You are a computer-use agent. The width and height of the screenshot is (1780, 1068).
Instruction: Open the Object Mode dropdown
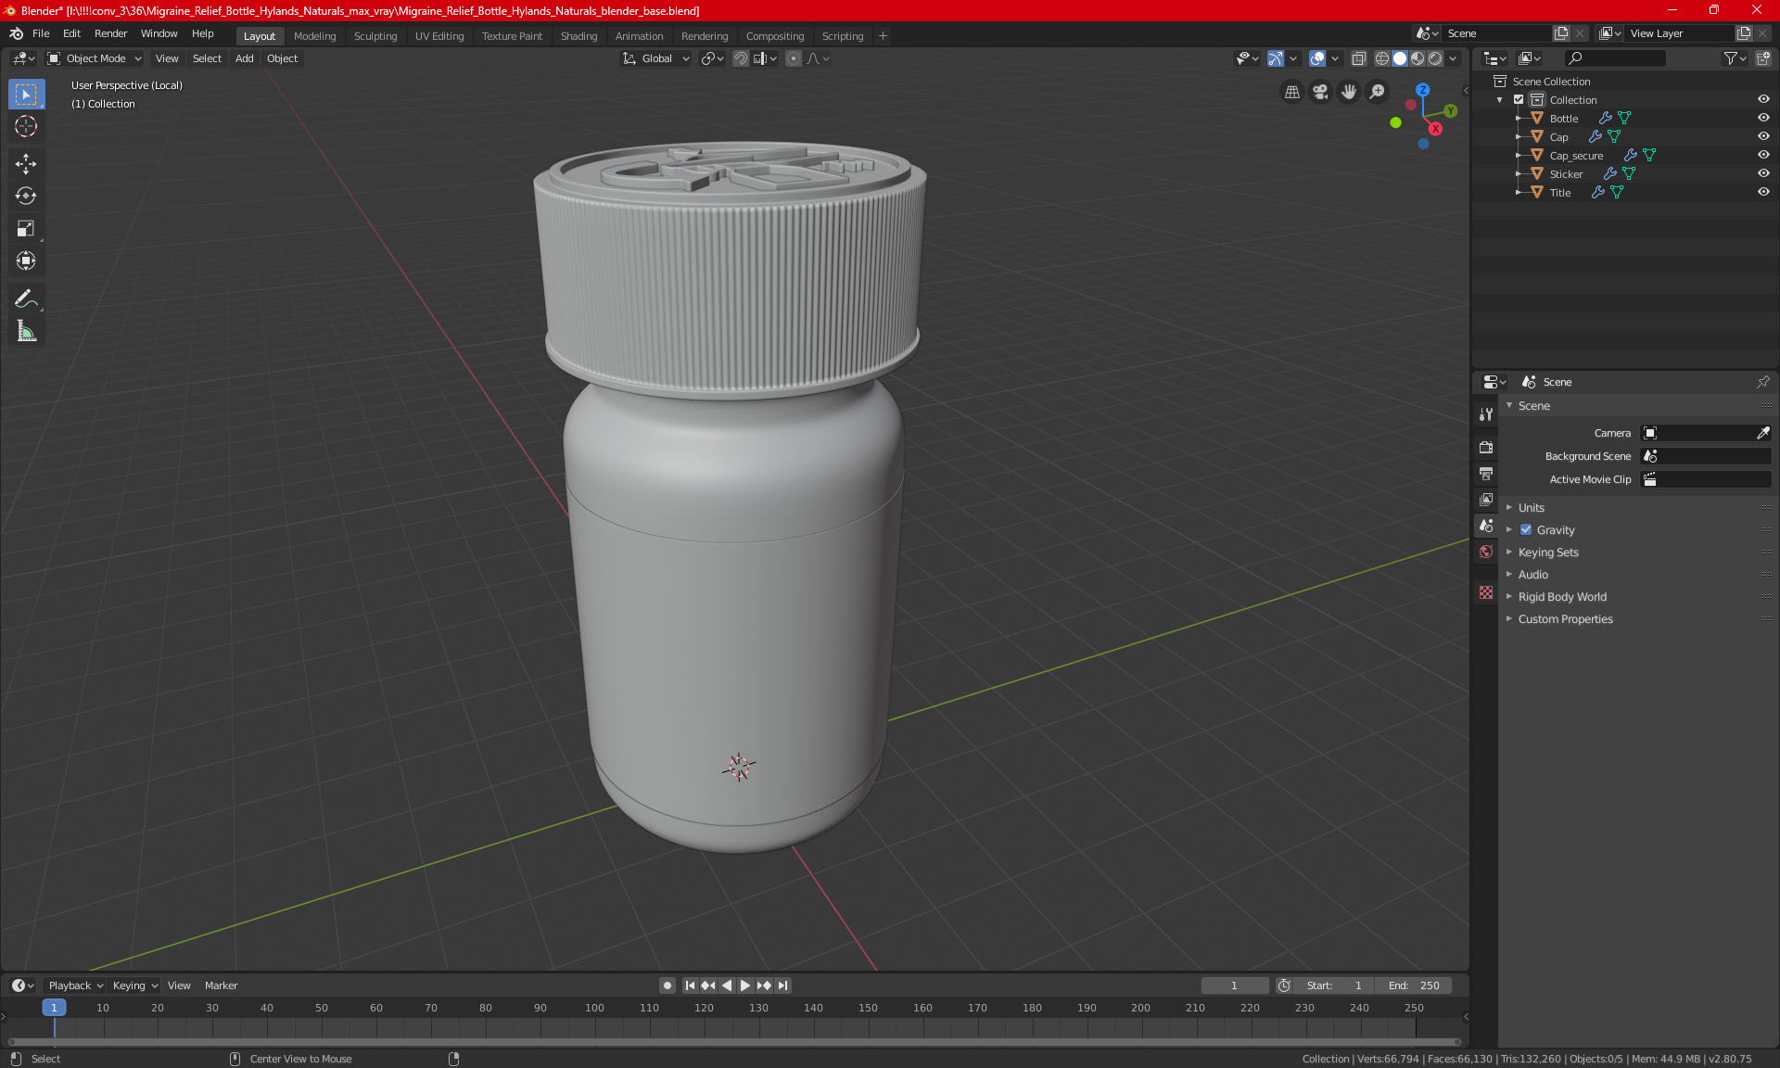pyautogui.click(x=95, y=58)
